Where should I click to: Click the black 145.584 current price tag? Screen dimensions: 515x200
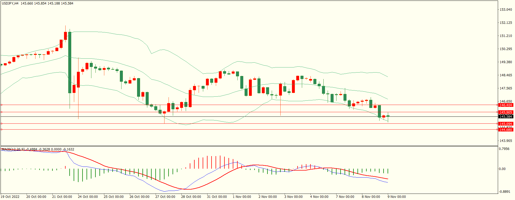pyautogui.click(x=506, y=117)
